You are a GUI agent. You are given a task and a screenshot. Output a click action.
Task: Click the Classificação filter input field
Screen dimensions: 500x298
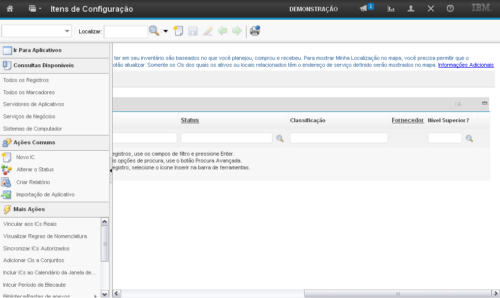pyautogui.click(x=339, y=138)
